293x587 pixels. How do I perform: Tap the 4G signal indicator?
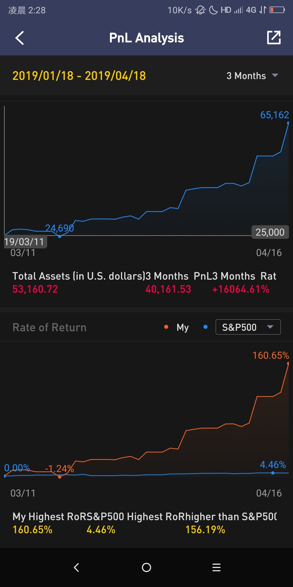(251, 10)
